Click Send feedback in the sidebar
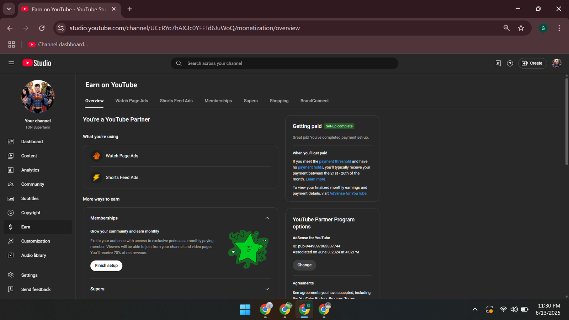The height and width of the screenshot is (320, 569). (x=38, y=289)
